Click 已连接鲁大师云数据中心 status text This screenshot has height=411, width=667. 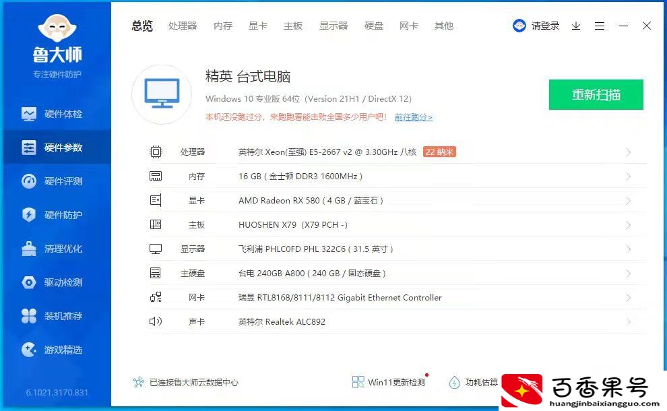194,383
